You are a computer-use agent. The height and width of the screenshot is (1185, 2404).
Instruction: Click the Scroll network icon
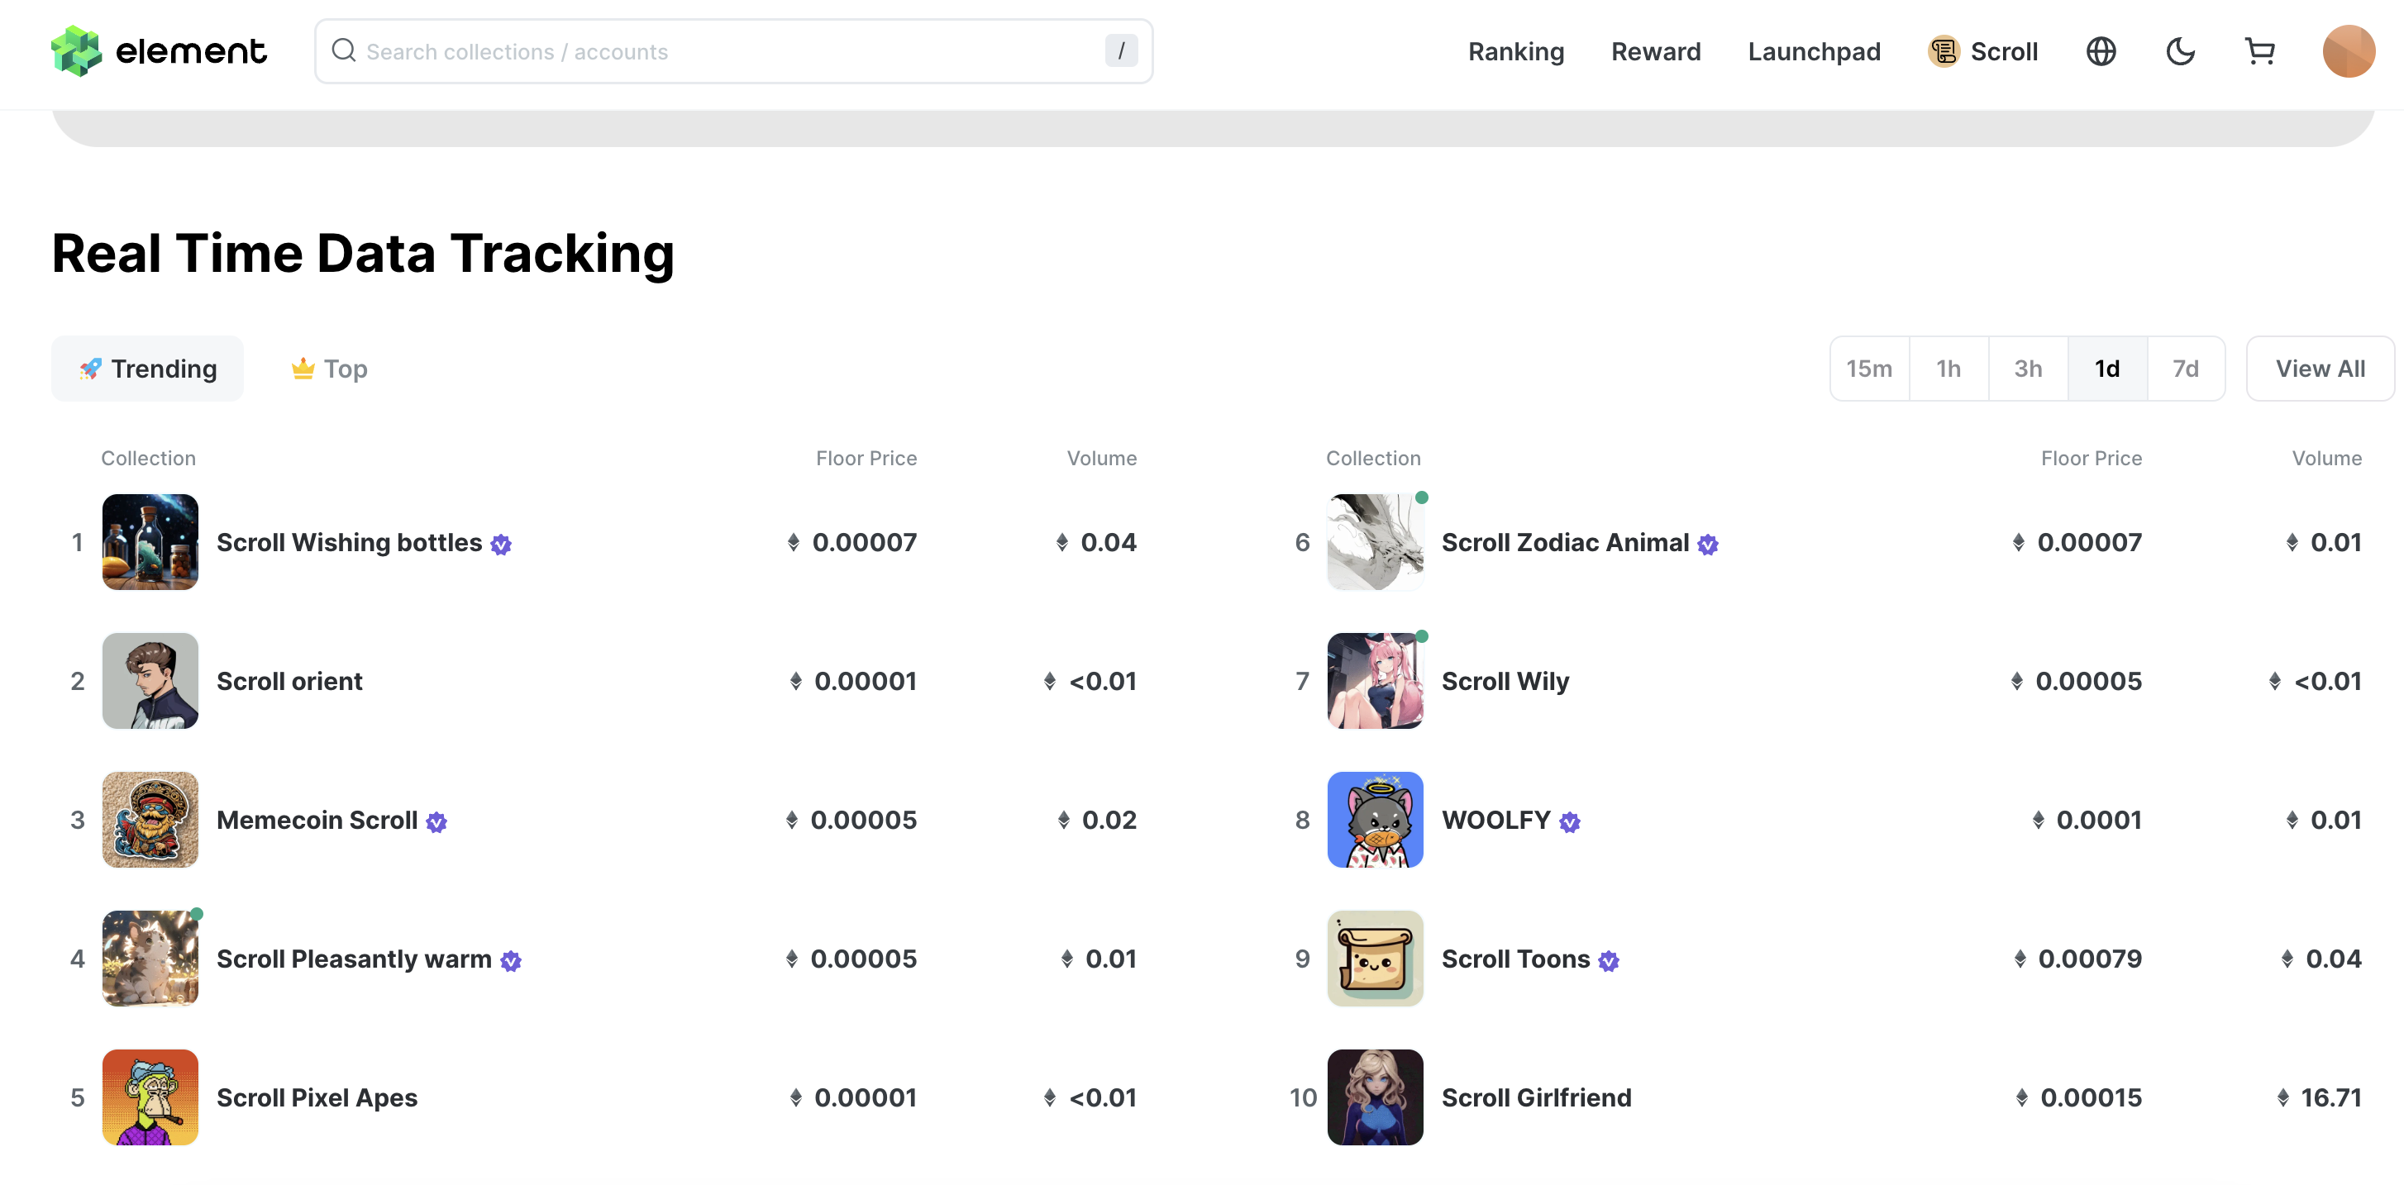[1944, 51]
